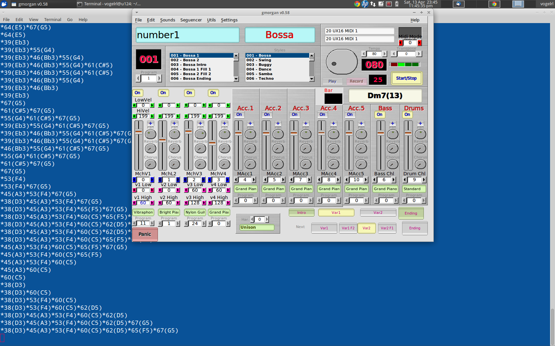The height and width of the screenshot is (346, 555).
Task: Click the Acc.1 volume fader
Action: pos(239,133)
